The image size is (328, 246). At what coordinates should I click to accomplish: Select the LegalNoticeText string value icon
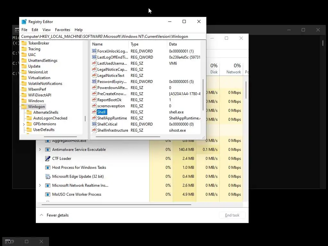[x=94, y=75]
